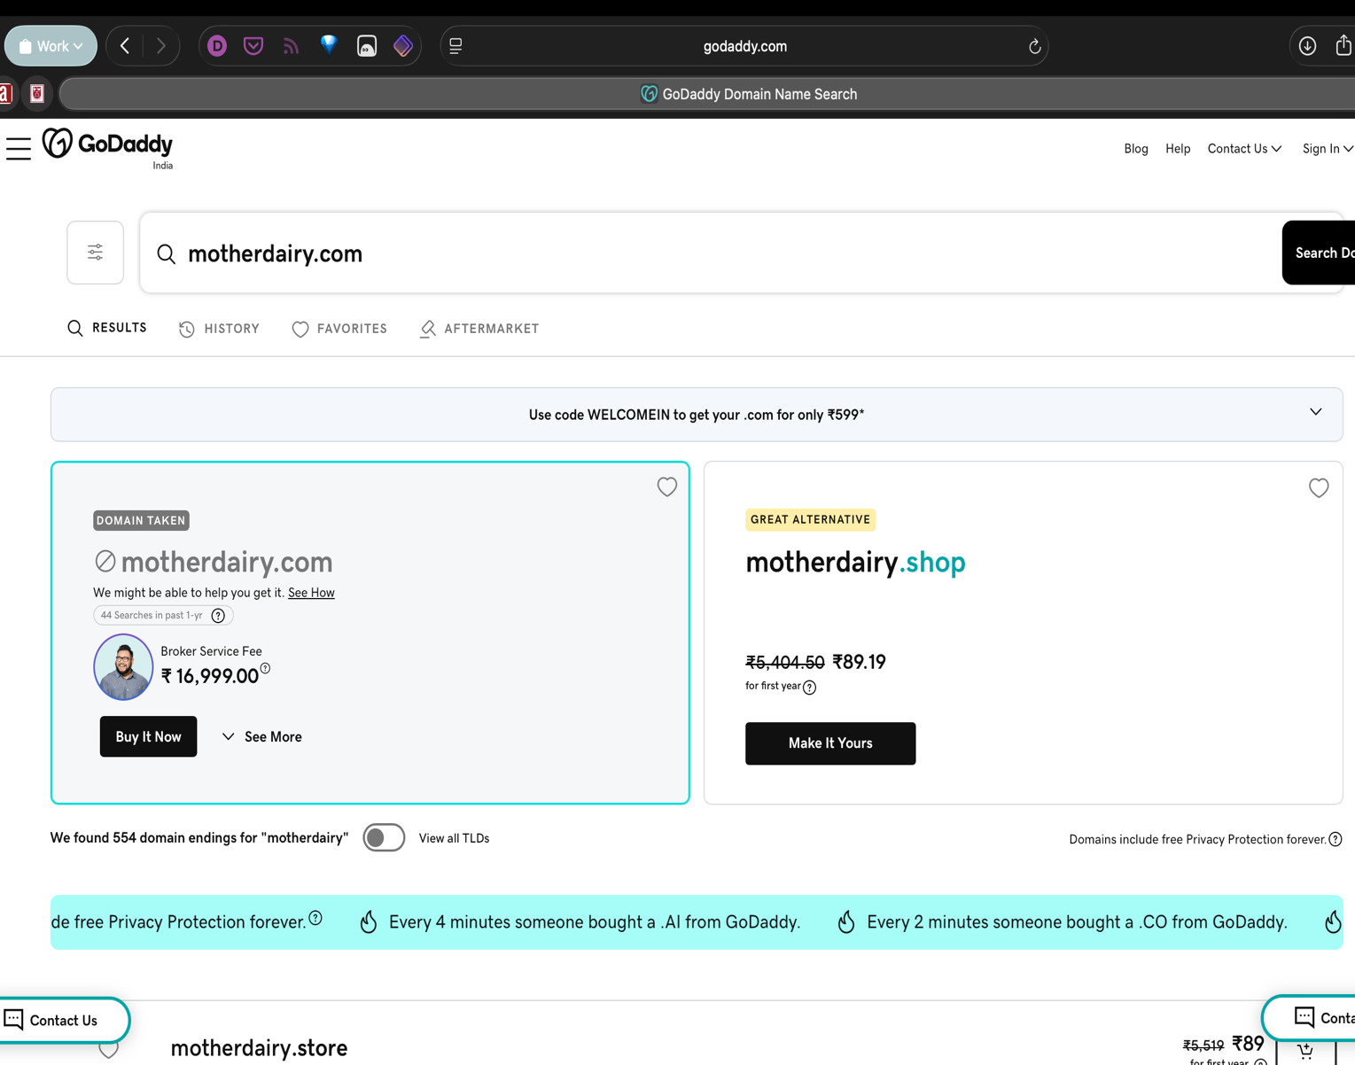
Task: Open the hamburger navigation menu
Action: point(19,149)
